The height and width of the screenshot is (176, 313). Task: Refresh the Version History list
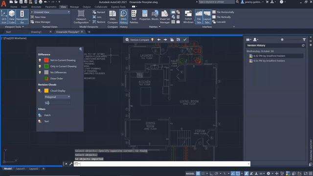coord(303,45)
